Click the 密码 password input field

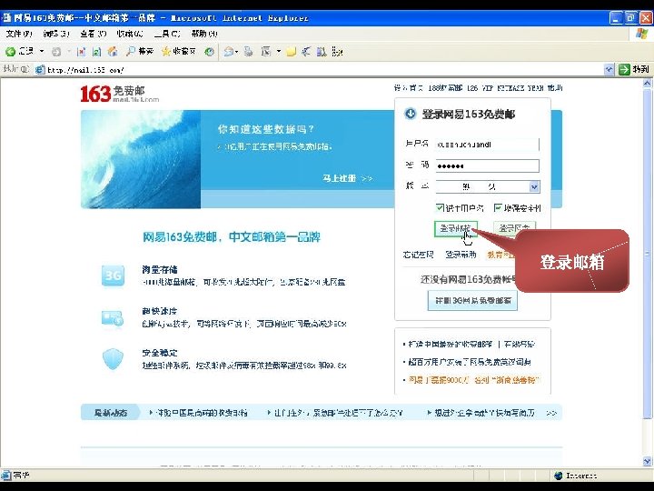click(x=487, y=165)
